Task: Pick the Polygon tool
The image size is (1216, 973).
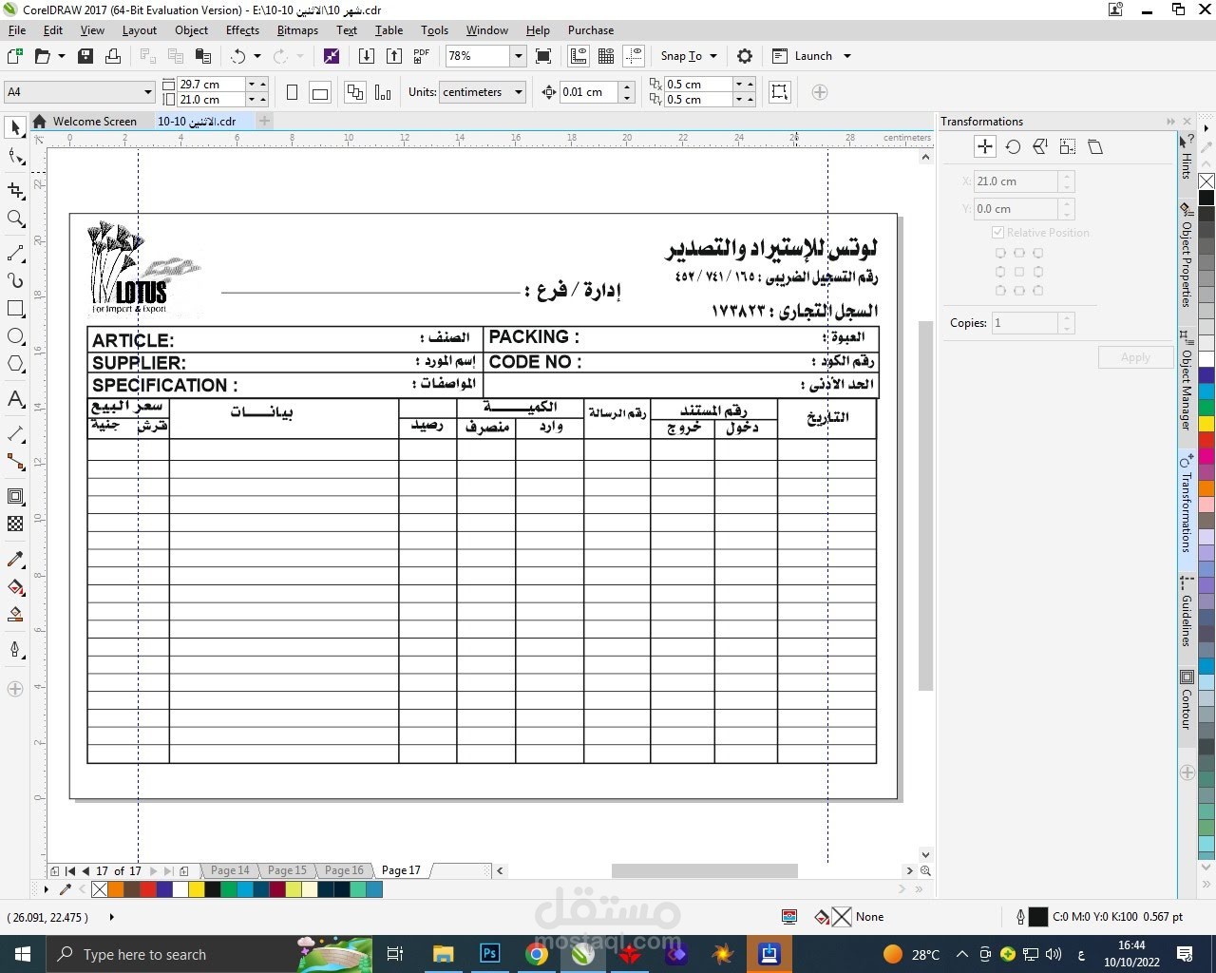Action: coord(15,365)
